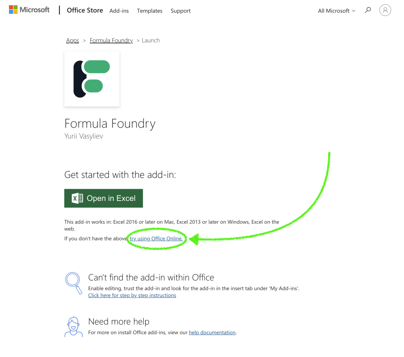This screenshot has height=357, width=404.
Task: Open the Templates menu item
Action: pos(150,11)
